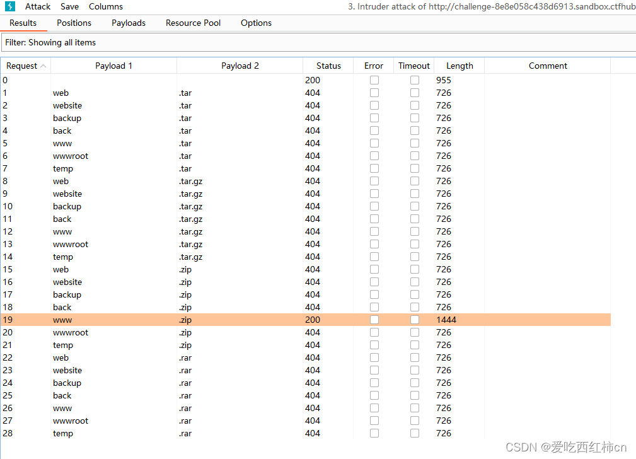
Task: Select request 1 payload web
Action: 61,93
